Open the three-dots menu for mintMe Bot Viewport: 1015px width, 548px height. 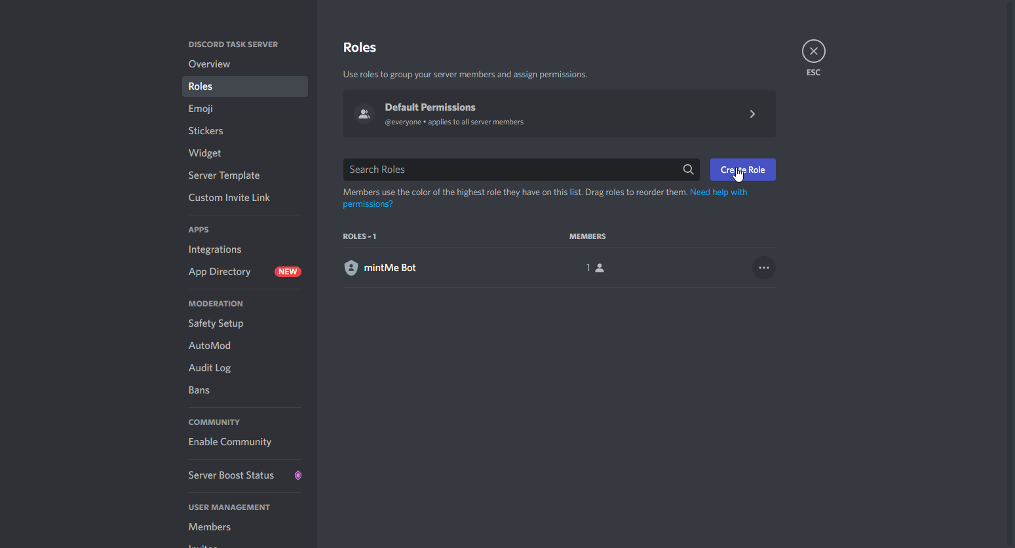coord(763,268)
